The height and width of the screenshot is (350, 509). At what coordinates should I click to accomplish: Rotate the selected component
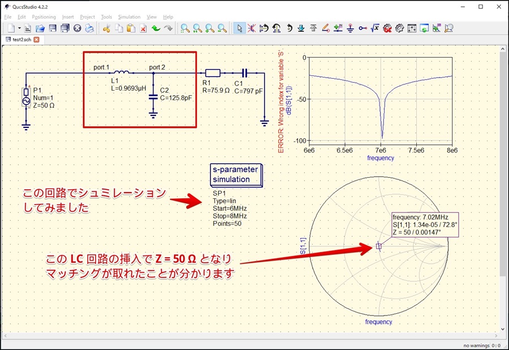coord(289,28)
